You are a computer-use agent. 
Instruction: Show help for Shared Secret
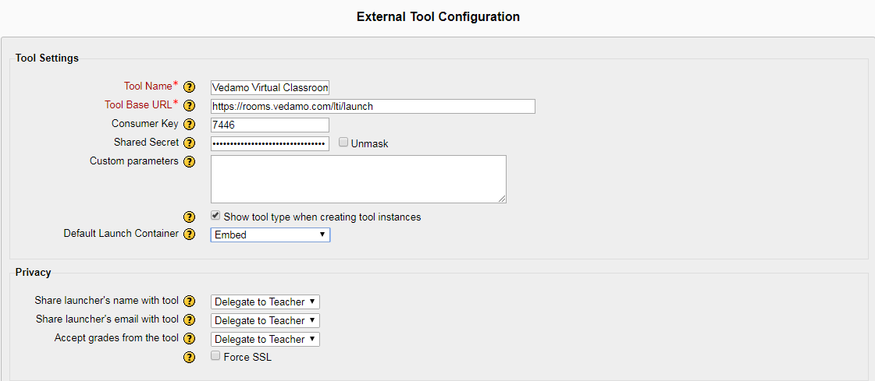(x=190, y=143)
